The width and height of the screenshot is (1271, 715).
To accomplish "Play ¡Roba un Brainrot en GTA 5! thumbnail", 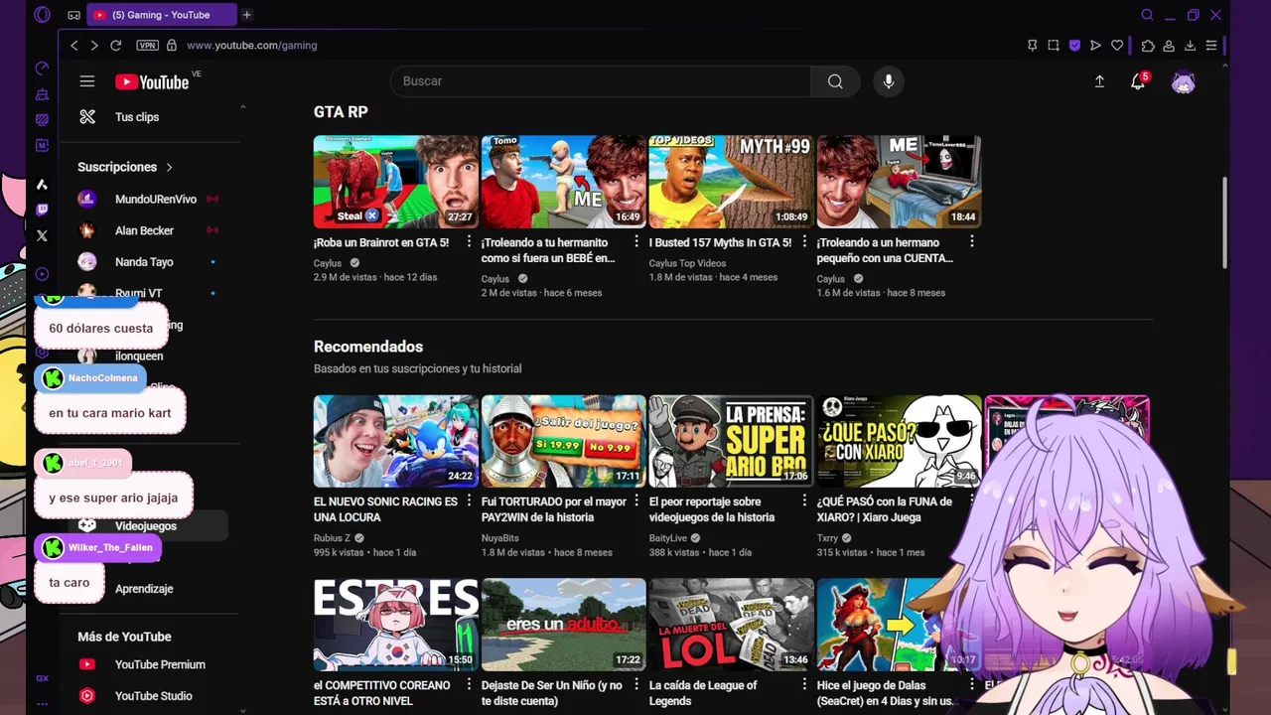I will tap(396, 182).
